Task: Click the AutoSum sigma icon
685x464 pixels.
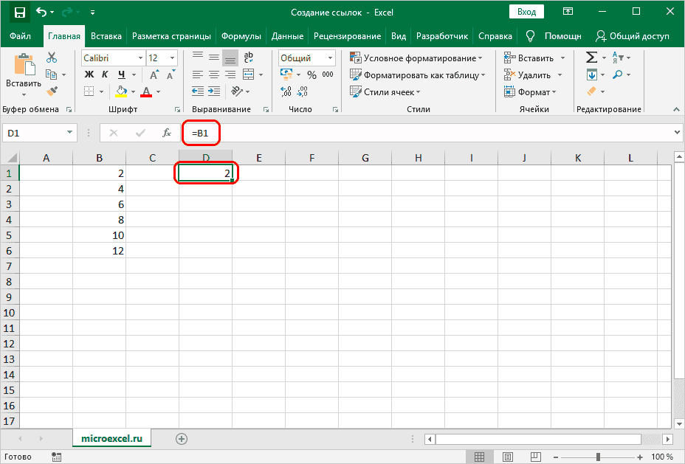Action: pos(591,58)
